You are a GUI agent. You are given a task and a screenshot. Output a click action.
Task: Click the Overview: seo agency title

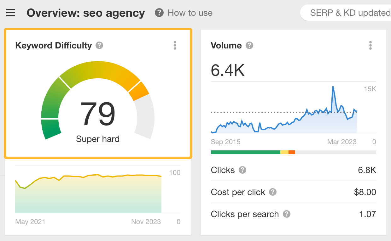point(85,13)
